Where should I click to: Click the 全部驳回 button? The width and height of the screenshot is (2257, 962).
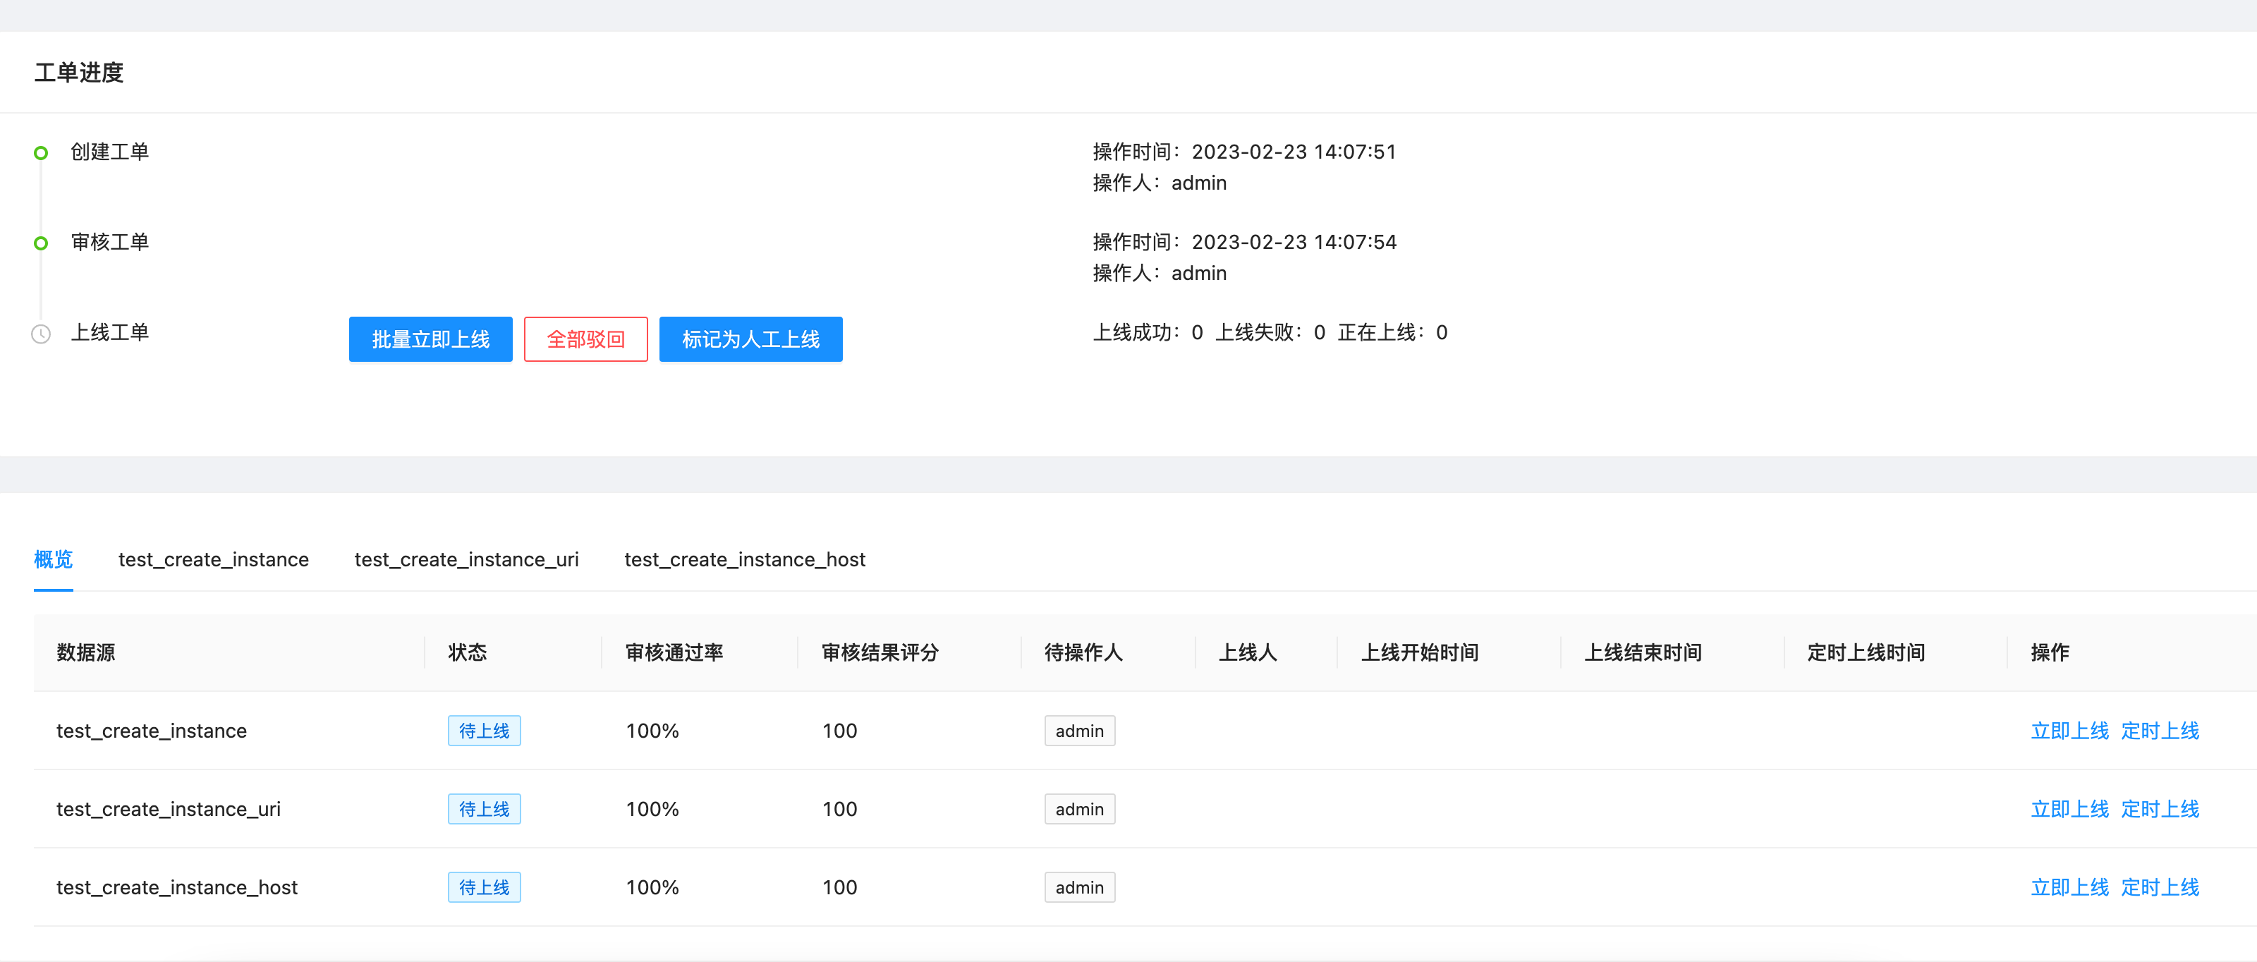(x=585, y=339)
